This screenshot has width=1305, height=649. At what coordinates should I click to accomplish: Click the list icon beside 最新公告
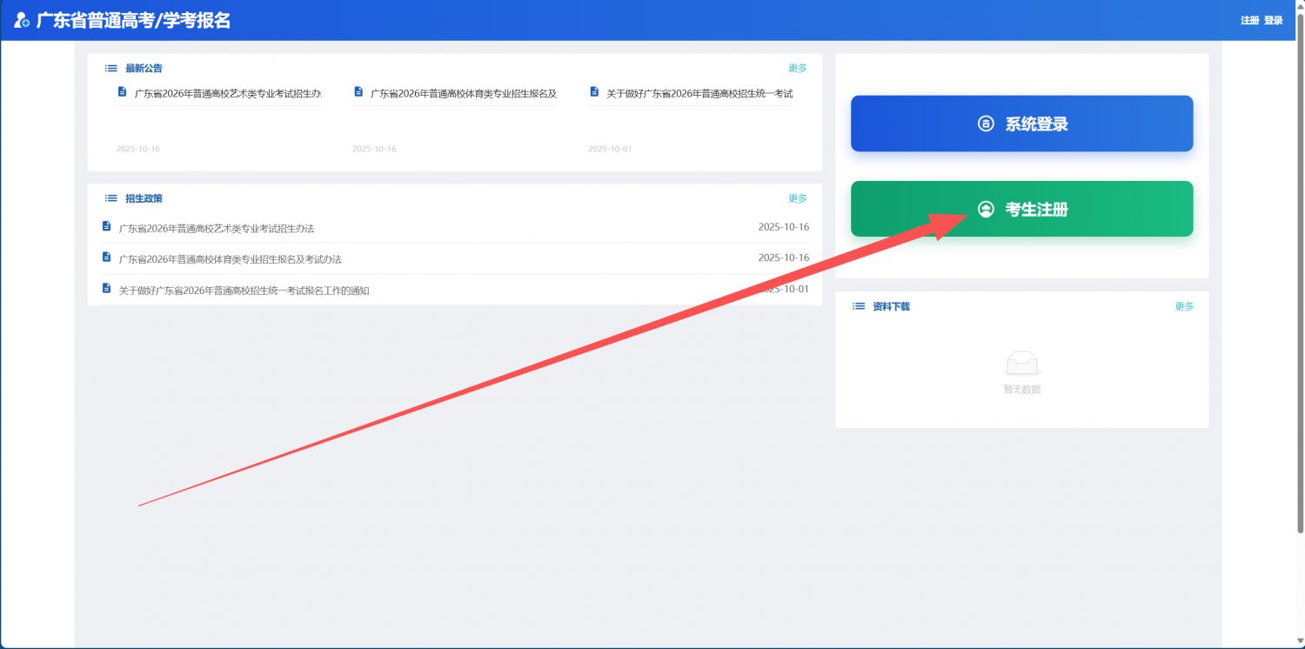pyautogui.click(x=110, y=68)
